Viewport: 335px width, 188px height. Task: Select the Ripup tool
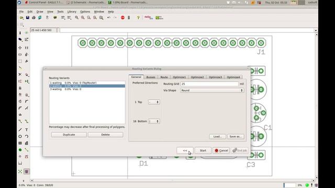pos(27,122)
